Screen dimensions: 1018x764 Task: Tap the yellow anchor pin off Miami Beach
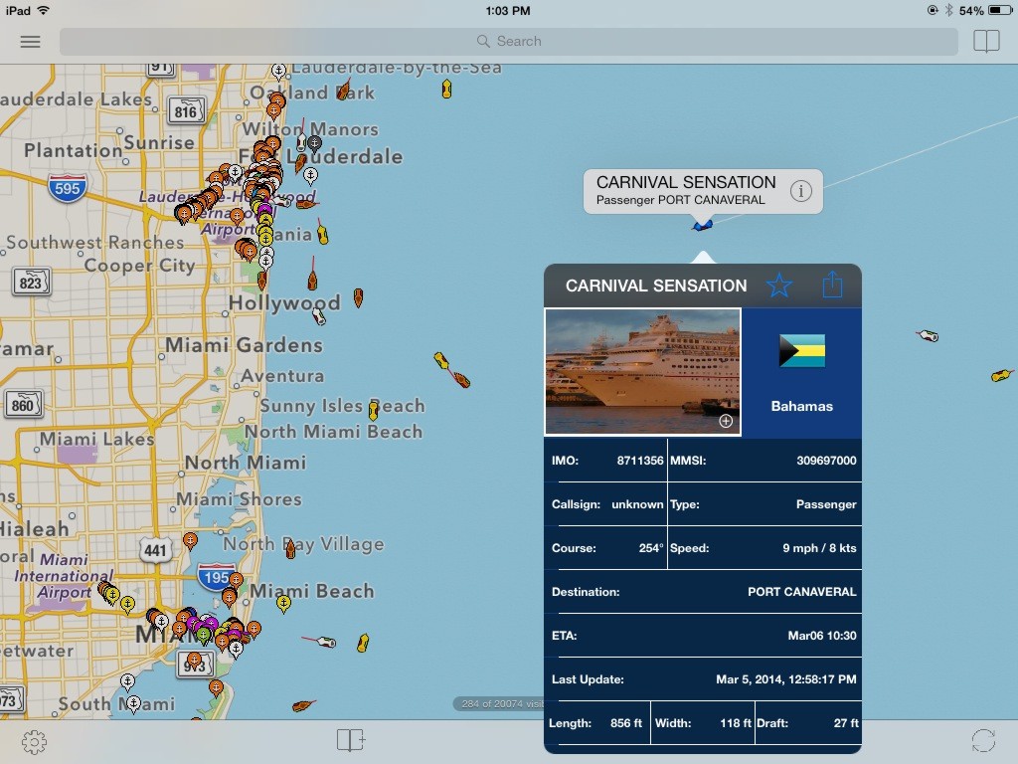(283, 604)
